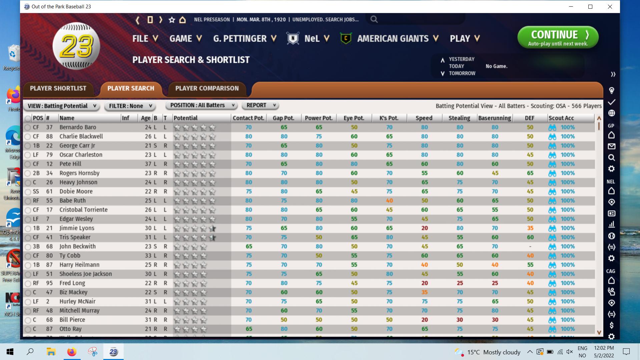Open the NEL transactions arrows icon
This screenshot has height=360, width=640.
coord(611,247)
